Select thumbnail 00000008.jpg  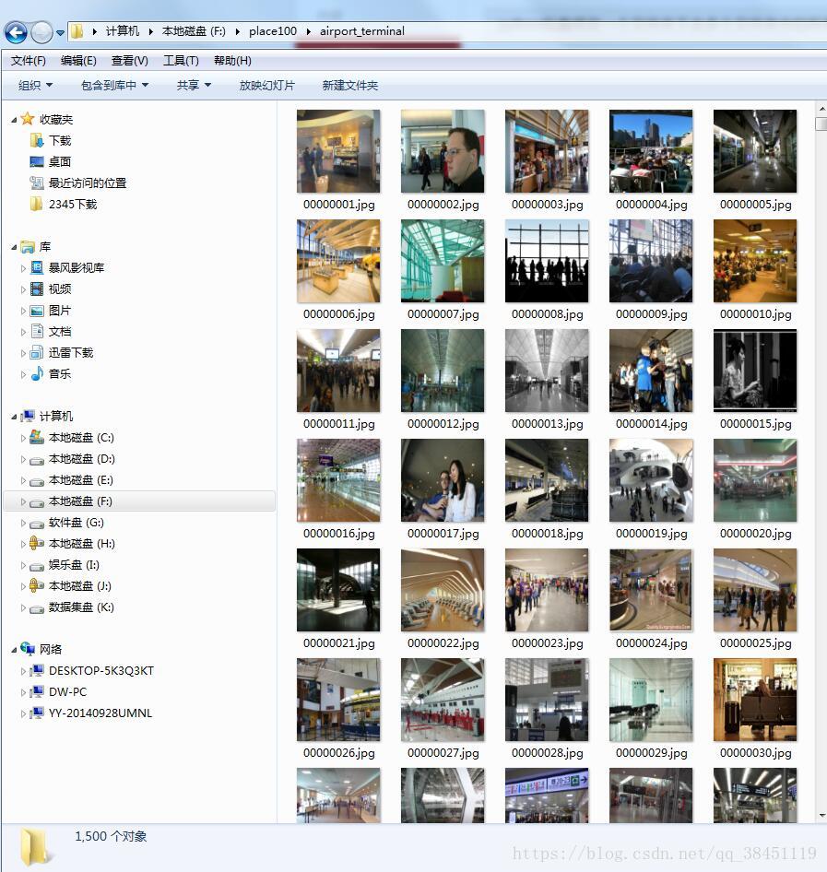[x=547, y=261]
